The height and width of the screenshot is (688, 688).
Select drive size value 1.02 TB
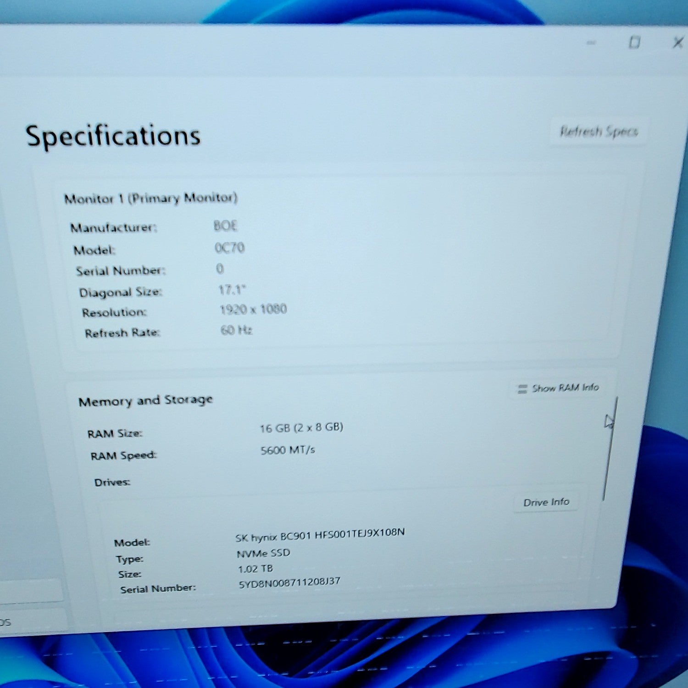[x=255, y=569]
